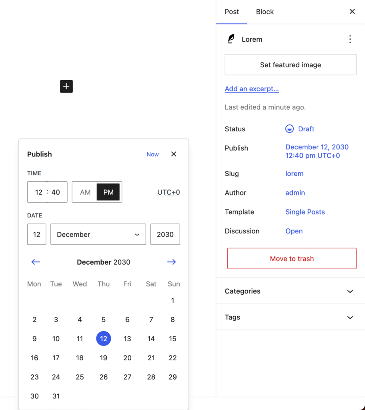Screen dimensions: 365x410
Task: Click the year input showing 2030
Action: tap(165, 234)
